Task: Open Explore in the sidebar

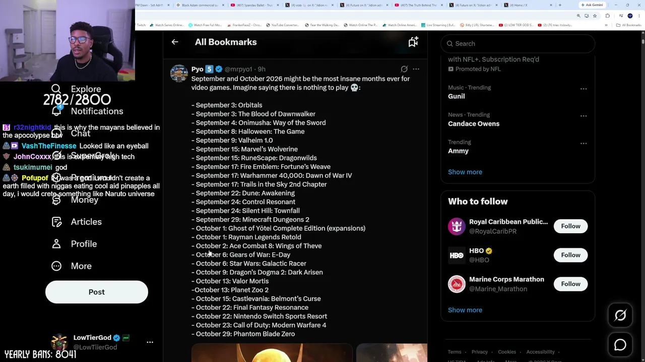Action: pos(76,89)
